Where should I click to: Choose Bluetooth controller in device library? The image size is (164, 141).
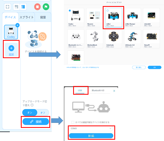coord(76,39)
